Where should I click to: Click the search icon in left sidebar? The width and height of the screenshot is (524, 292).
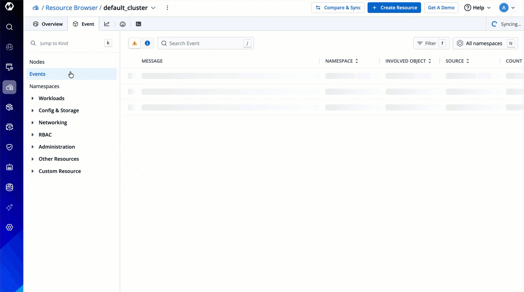(x=9, y=27)
